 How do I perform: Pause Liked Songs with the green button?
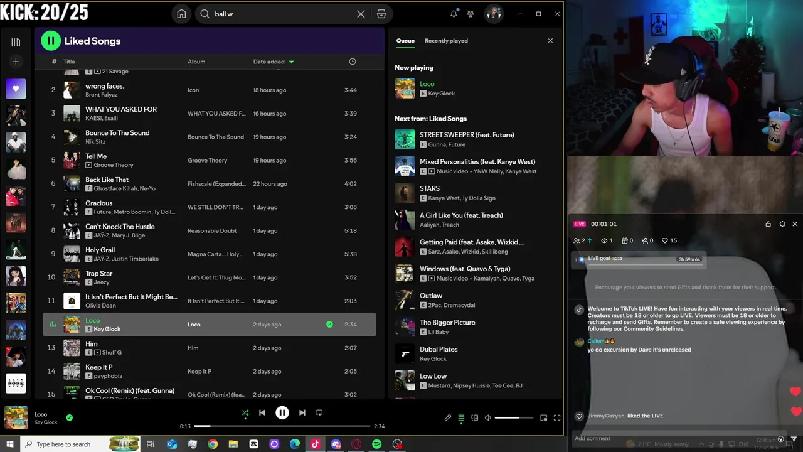(51, 41)
